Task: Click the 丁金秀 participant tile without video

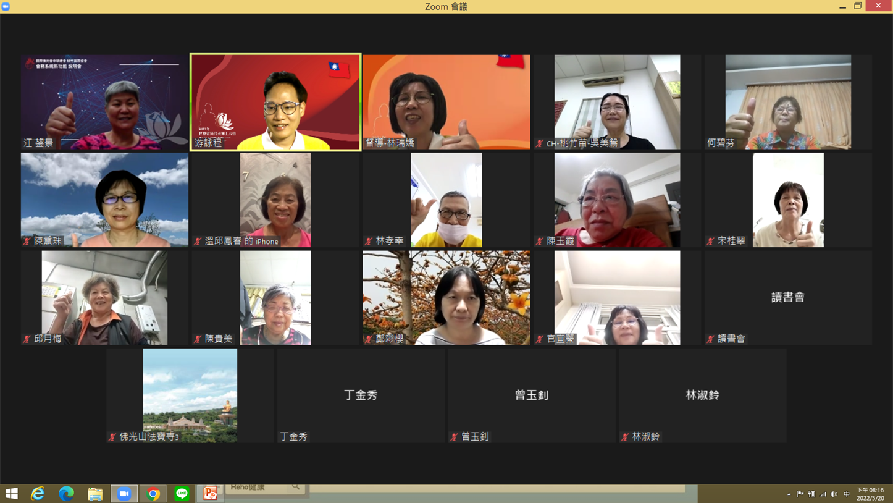Action: click(x=361, y=395)
